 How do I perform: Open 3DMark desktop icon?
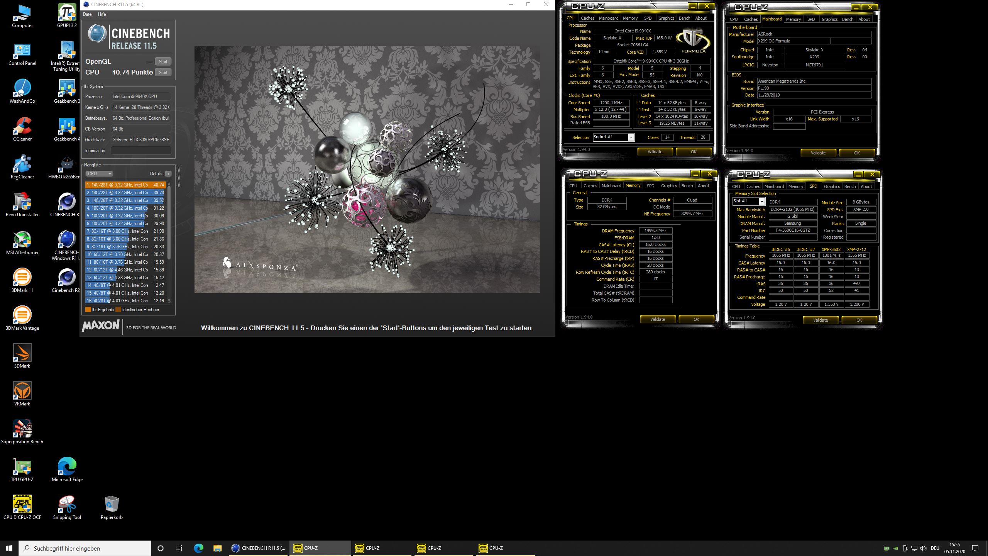(22, 357)
